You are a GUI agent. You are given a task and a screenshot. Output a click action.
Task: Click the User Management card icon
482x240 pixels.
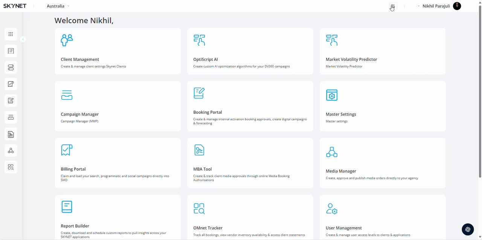332,209
